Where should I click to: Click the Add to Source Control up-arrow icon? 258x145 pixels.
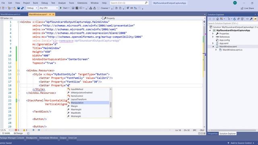229,143
